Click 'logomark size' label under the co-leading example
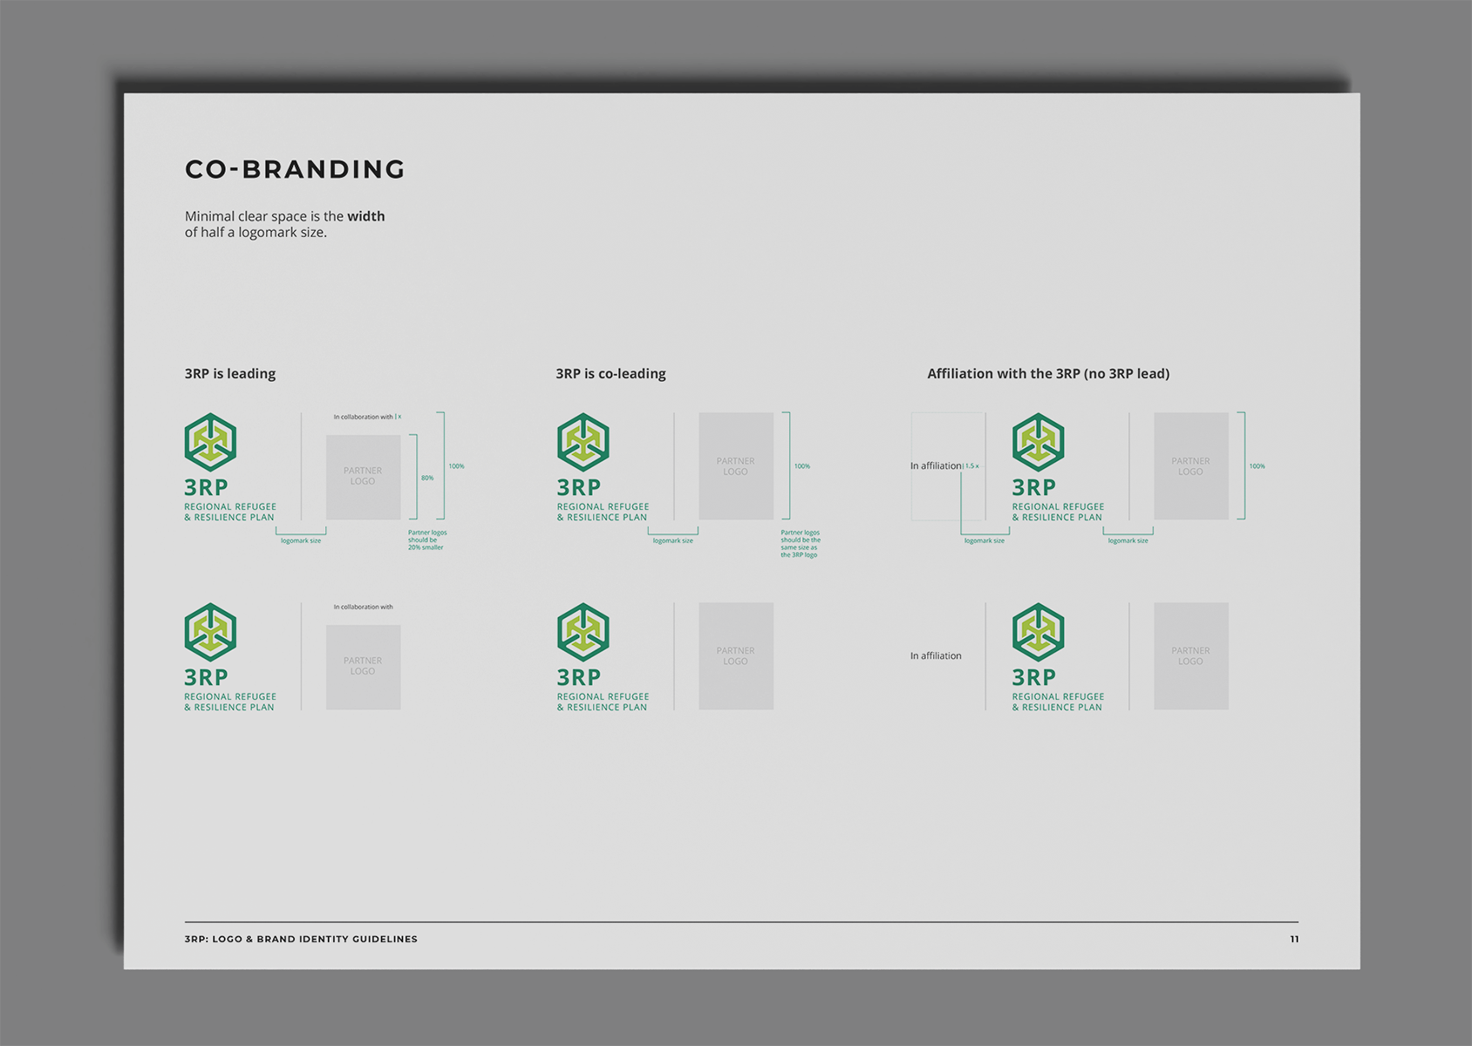1472x1046 pixels. (673, 540)
